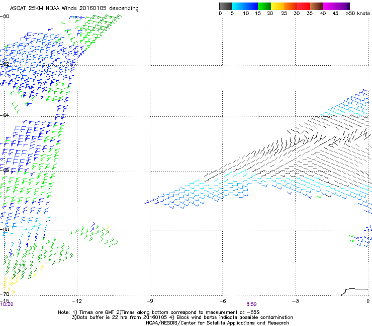Click the brown 35–40 knots color band
This screenshot has width=372, height=326.
[317, 6]
